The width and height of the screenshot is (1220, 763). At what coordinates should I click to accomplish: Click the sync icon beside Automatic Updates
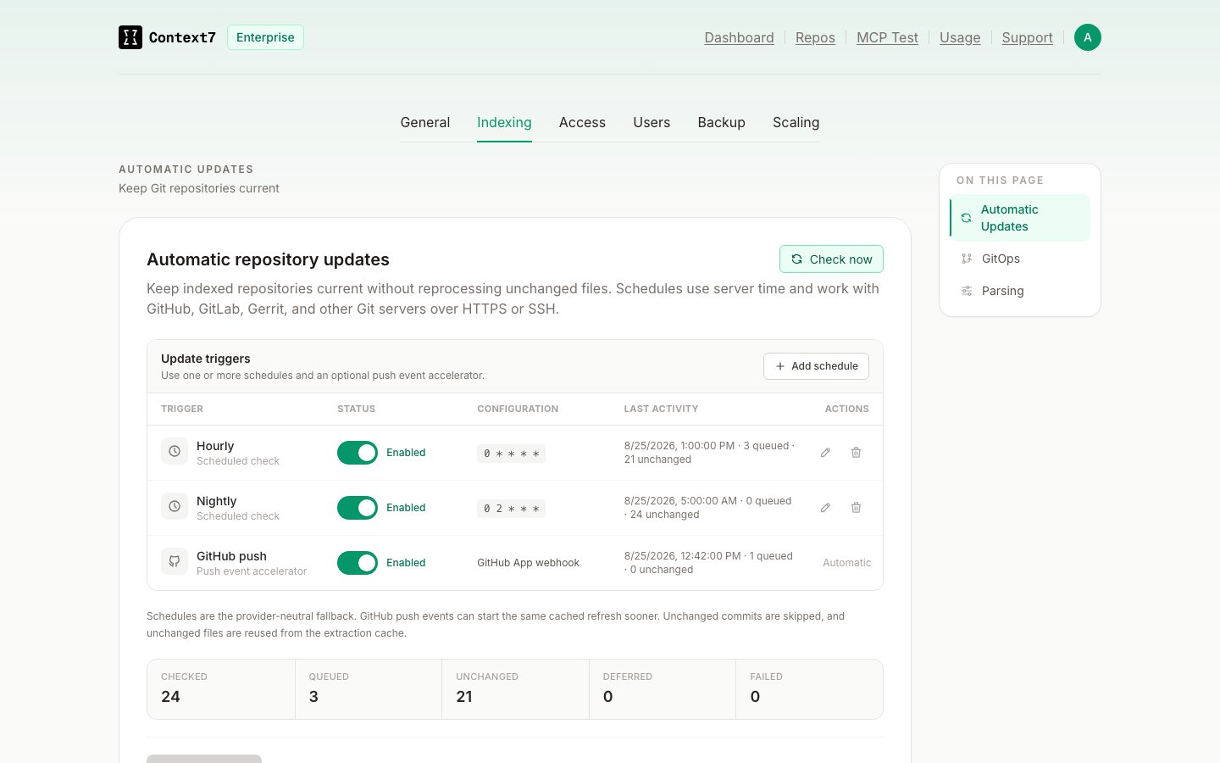click(x=966, y=218)
